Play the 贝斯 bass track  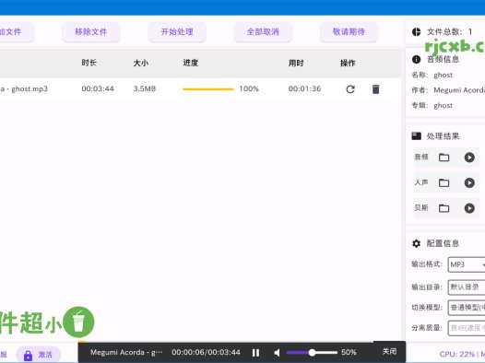[469, 208]
